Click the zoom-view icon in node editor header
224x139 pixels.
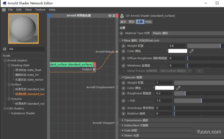pos(114,16)
